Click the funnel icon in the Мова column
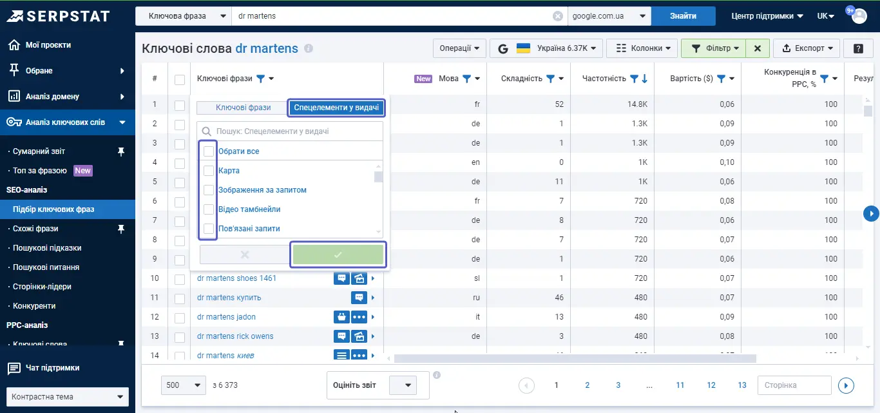 (466, 79)
